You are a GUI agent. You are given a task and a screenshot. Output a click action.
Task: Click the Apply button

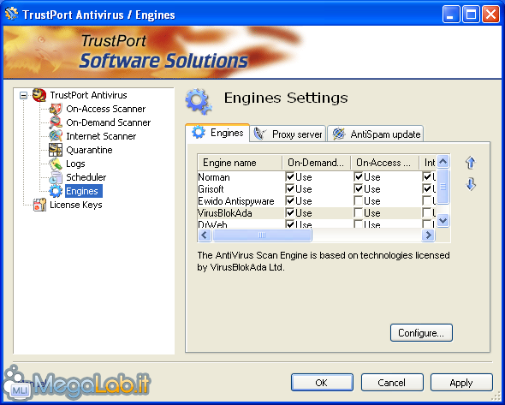(461, 383)
